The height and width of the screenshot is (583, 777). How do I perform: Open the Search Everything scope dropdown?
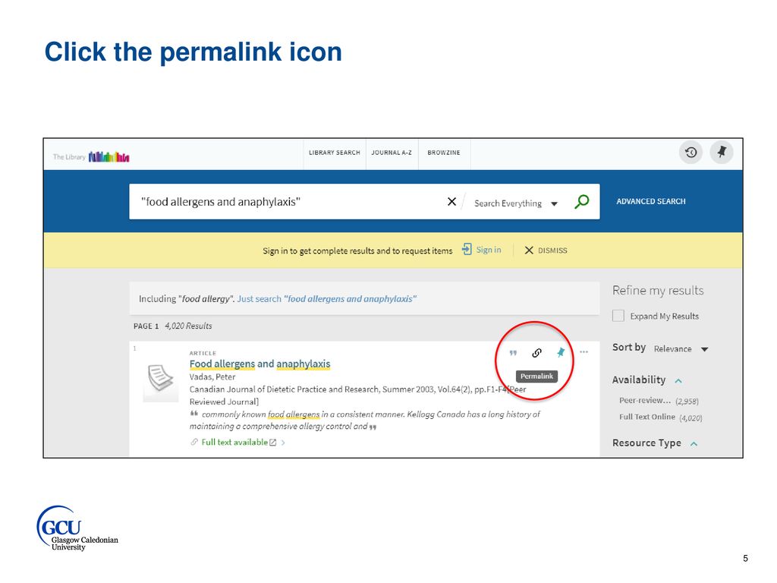coord(516,203)
